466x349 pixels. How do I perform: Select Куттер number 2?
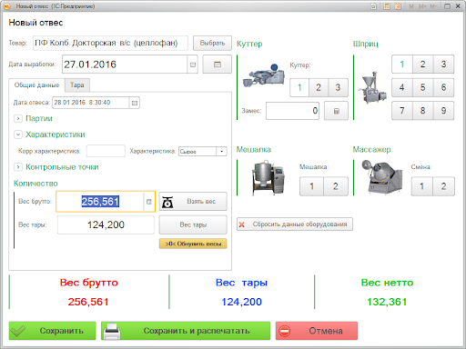click(319, 87)
